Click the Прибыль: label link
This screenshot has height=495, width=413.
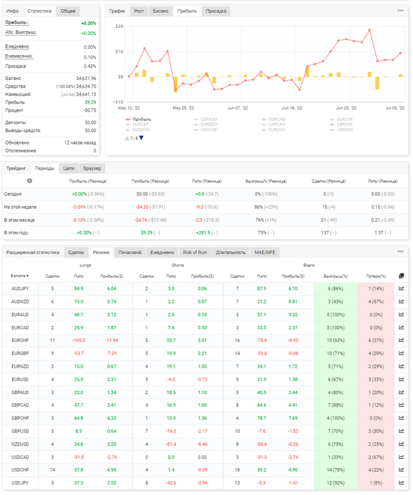coord(17,22)
